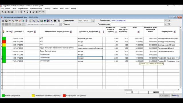
Task: Insert the capital Ü character button
Action: [x=34, y=12]
